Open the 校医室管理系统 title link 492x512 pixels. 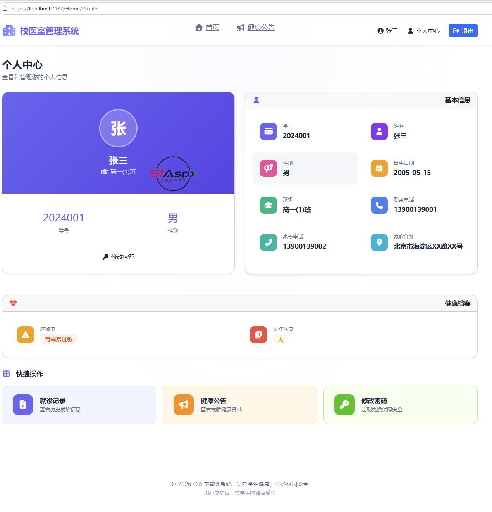[x=49, y=31]
